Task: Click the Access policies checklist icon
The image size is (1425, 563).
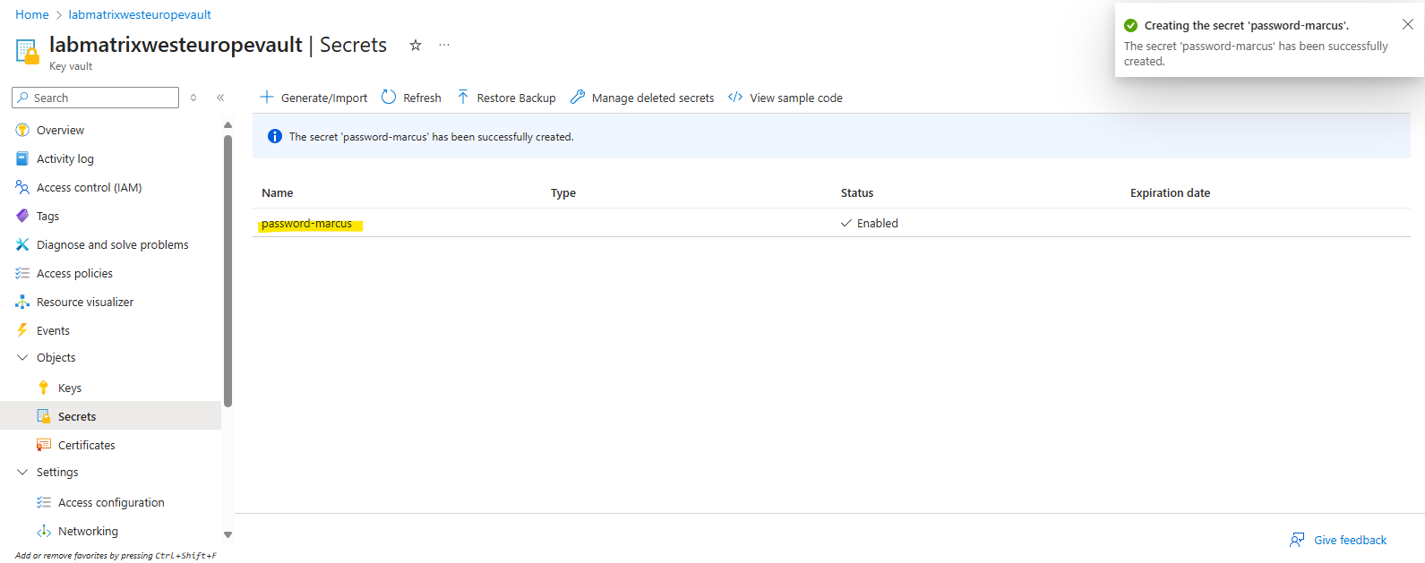Action: [x=22, y=273]
